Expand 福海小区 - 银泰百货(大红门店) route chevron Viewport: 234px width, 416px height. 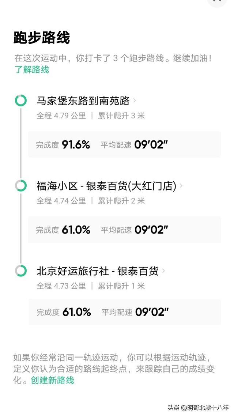point(181,186)
